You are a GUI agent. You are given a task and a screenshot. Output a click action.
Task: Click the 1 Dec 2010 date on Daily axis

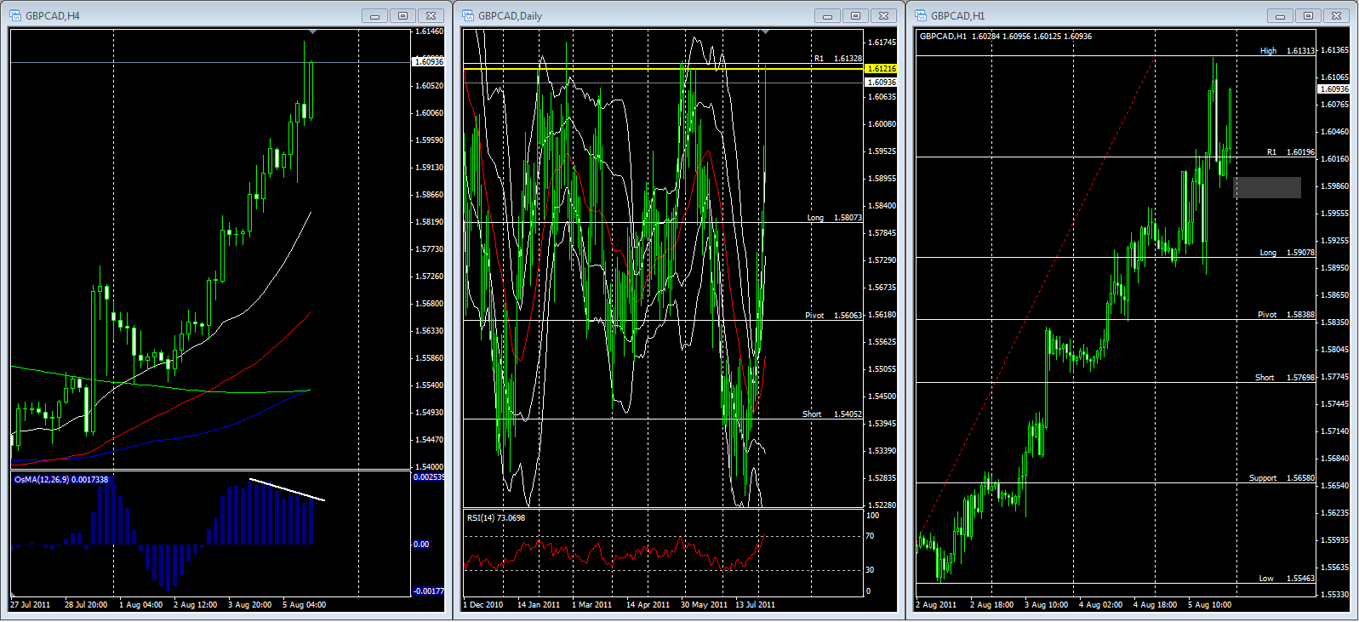[483, 605]
